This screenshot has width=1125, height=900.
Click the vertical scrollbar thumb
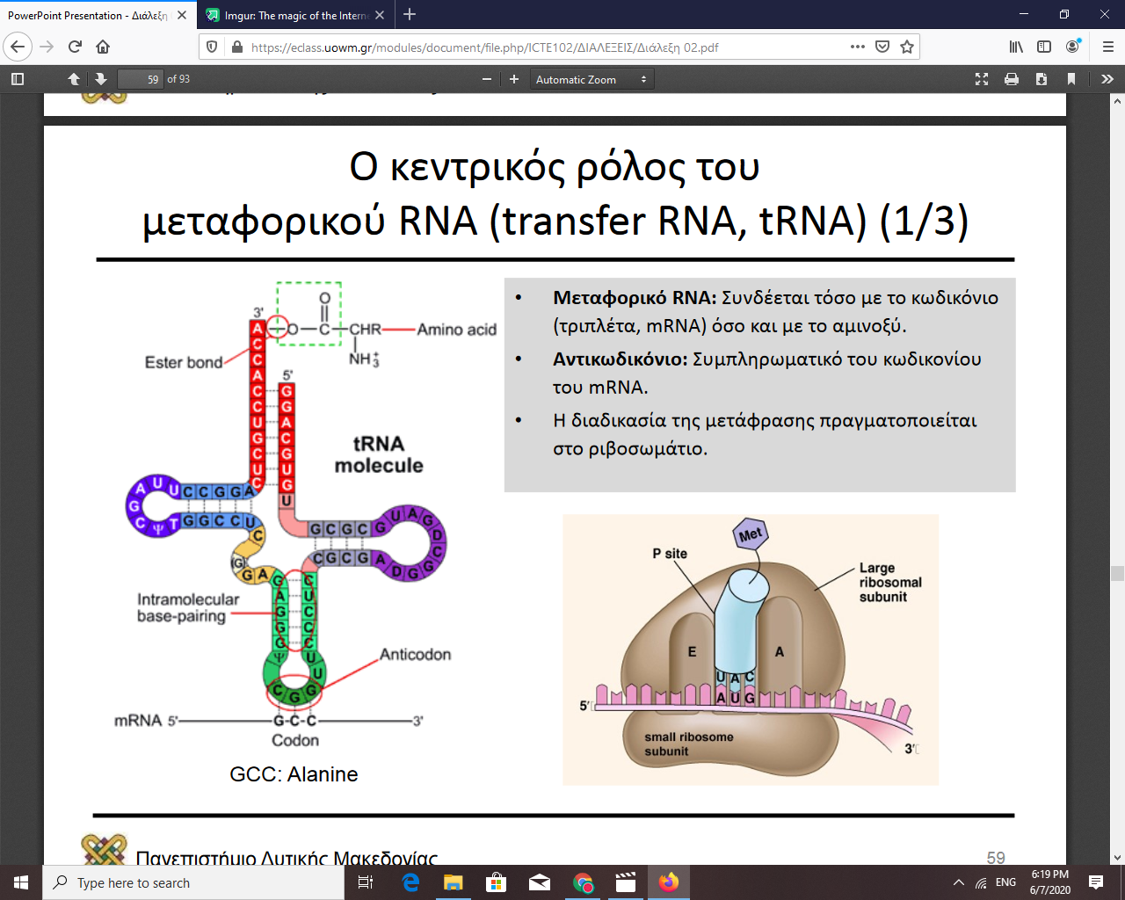tap(1117, 573)
